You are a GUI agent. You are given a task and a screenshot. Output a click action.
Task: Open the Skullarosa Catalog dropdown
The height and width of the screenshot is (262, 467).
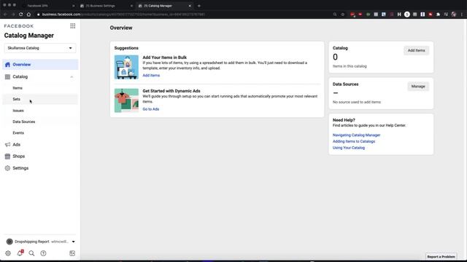pos(40,48)
